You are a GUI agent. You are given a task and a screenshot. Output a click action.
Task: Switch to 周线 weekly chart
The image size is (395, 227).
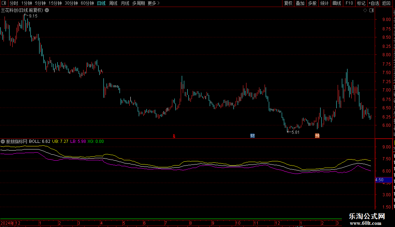[x=113, y=3]
